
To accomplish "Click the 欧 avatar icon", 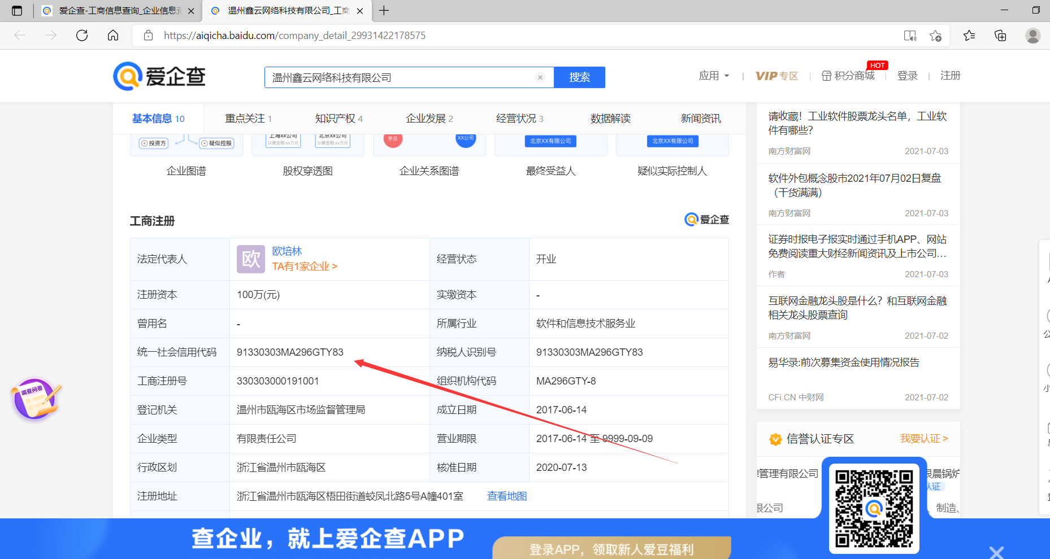I will (x=251, y=259).
